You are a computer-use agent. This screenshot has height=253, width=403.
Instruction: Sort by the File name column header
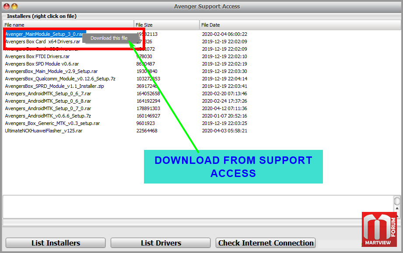pyautogui.click(x=68, y=25)
